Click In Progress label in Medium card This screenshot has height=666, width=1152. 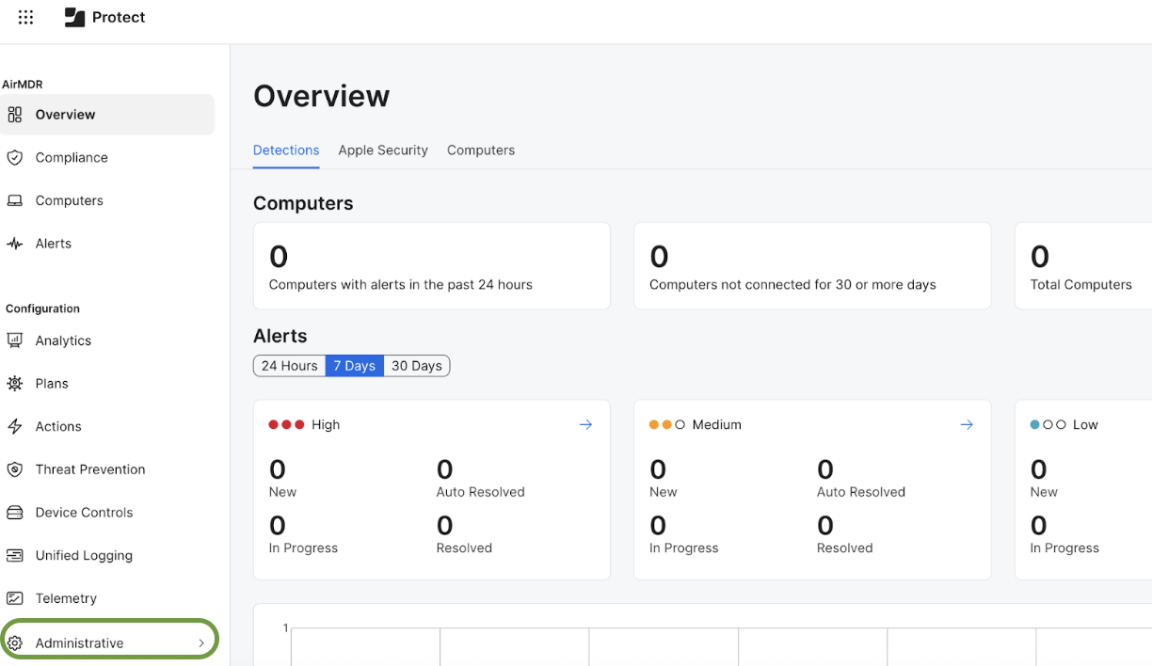[x=684, y=548]
